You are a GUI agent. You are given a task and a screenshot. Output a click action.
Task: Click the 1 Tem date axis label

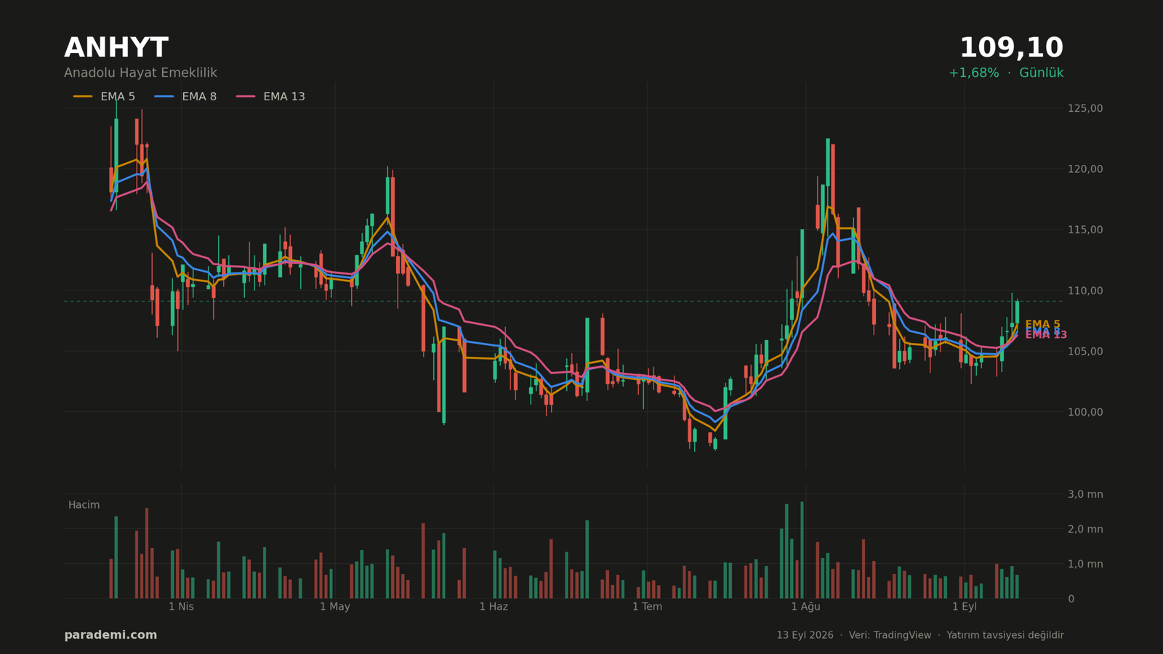click(647, 607)
